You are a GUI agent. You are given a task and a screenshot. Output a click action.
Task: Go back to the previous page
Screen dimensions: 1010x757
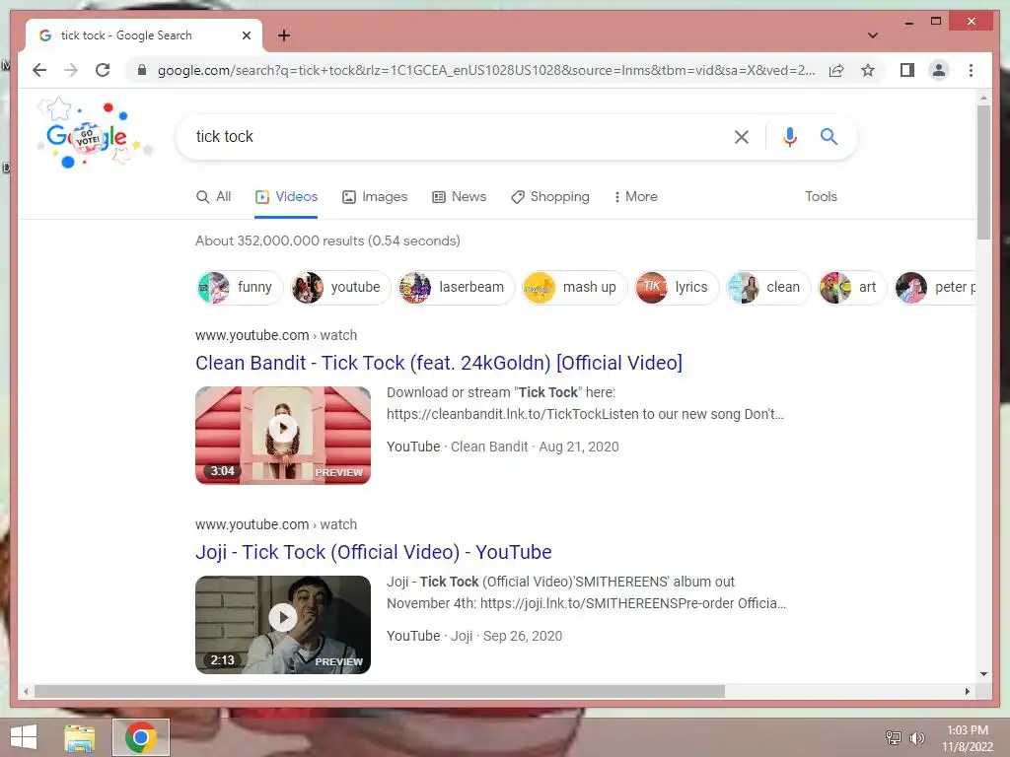(x=39, y=70)
